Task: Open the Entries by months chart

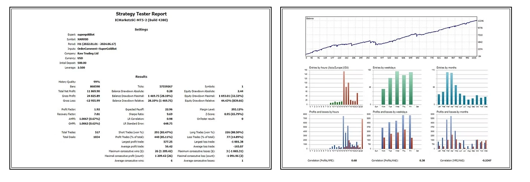Action: point(462,88)
